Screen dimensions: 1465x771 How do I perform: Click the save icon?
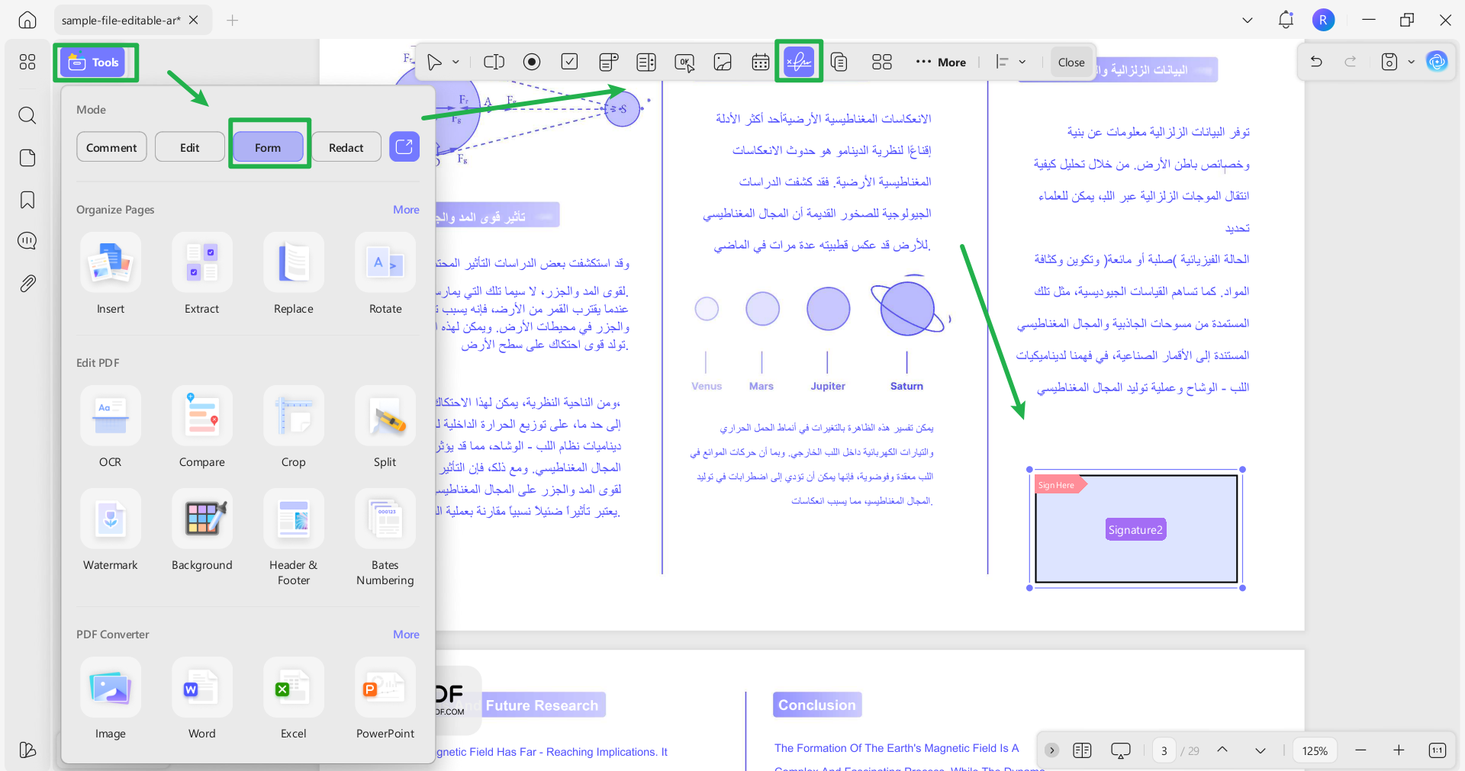click(1389, 62)
